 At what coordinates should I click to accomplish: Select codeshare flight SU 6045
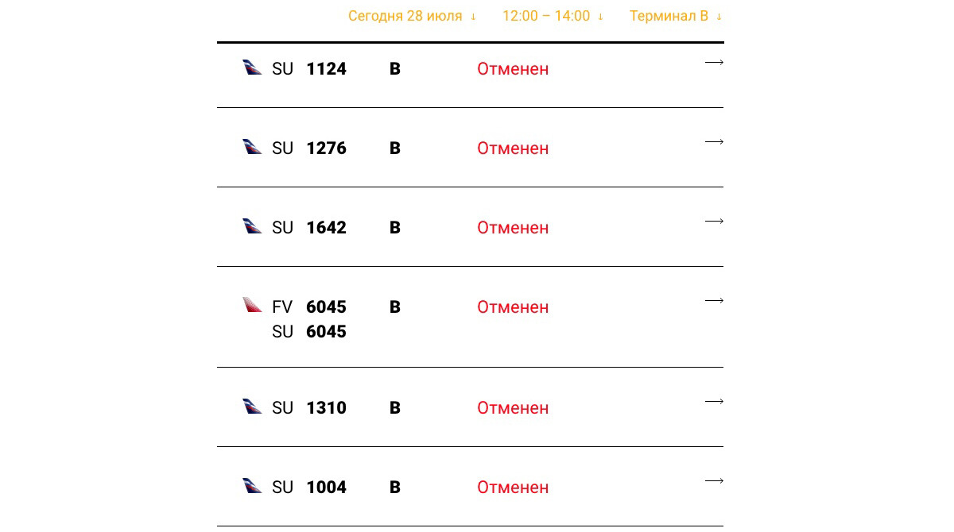(x=309, y=332)
